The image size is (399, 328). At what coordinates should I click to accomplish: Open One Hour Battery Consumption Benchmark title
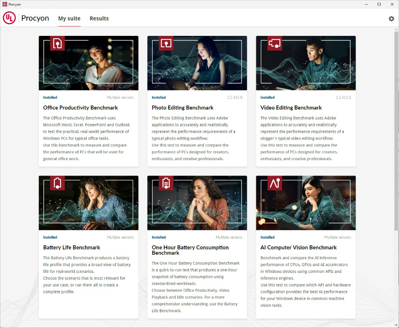[190, 250]
